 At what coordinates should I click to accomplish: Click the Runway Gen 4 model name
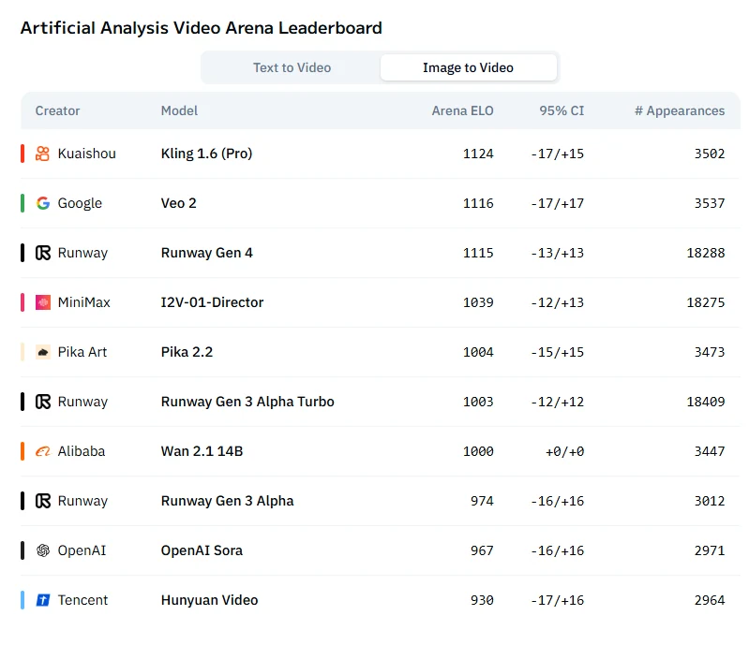(207, 253)
